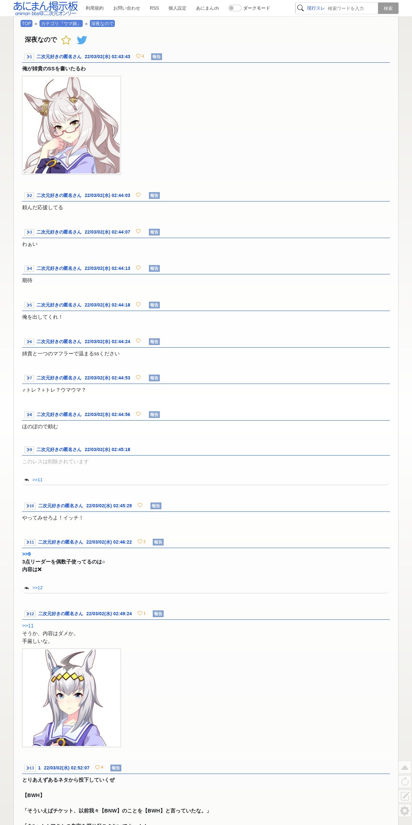Like post 13 with its heart icon

point(98,767)
